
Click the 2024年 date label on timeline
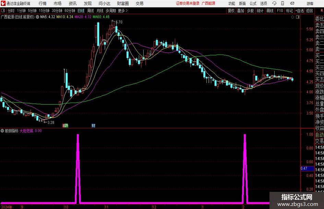7,207
